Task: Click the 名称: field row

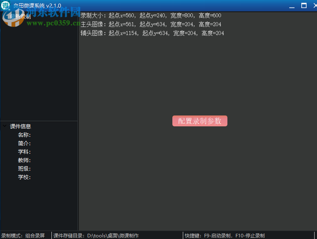Action: click(24, 135)
